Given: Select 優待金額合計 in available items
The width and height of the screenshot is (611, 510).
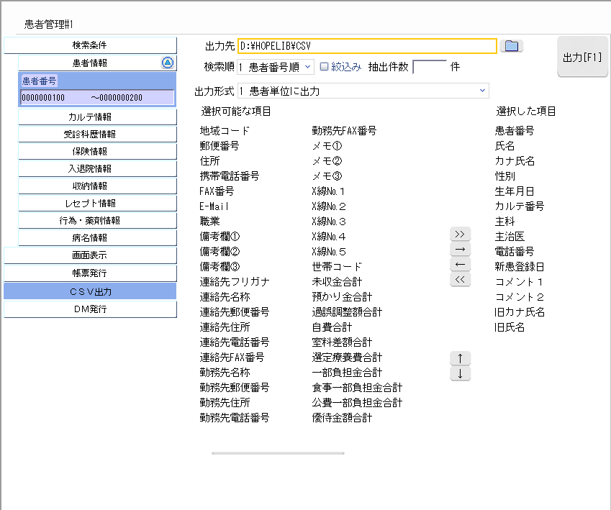Looking at the screenshot, I should pyautogui.click(x=342, y=418).
